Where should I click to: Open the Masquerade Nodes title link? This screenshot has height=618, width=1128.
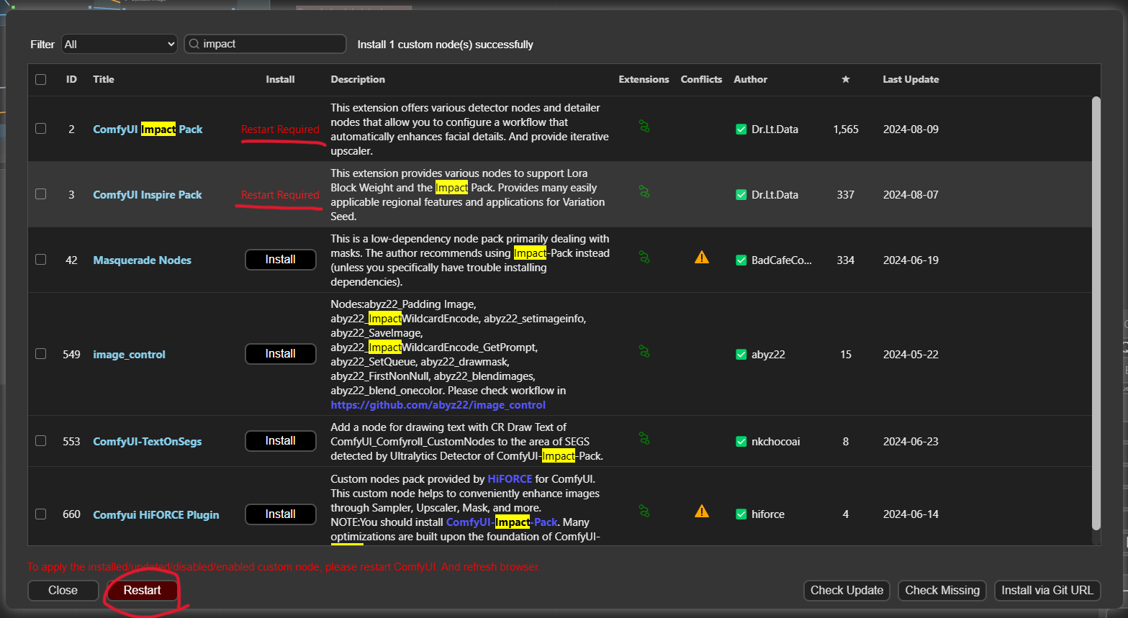coord(142,260)
